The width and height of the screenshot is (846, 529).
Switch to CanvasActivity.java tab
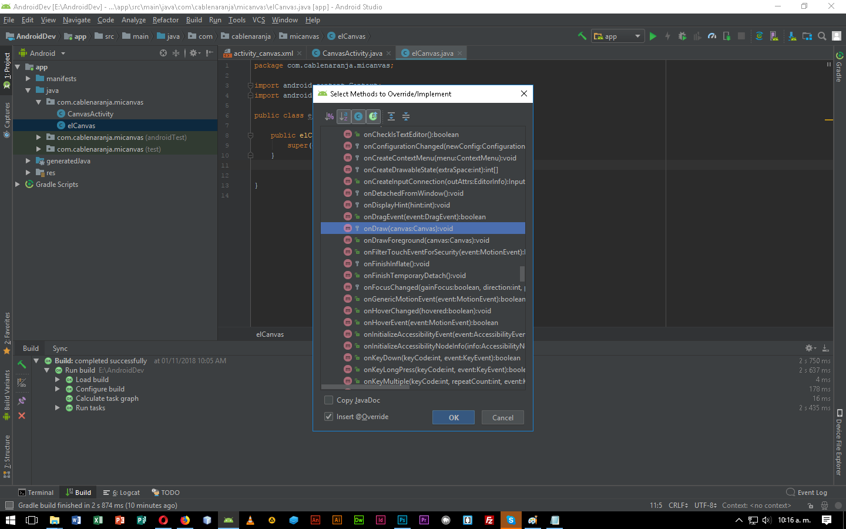[351, 53]
